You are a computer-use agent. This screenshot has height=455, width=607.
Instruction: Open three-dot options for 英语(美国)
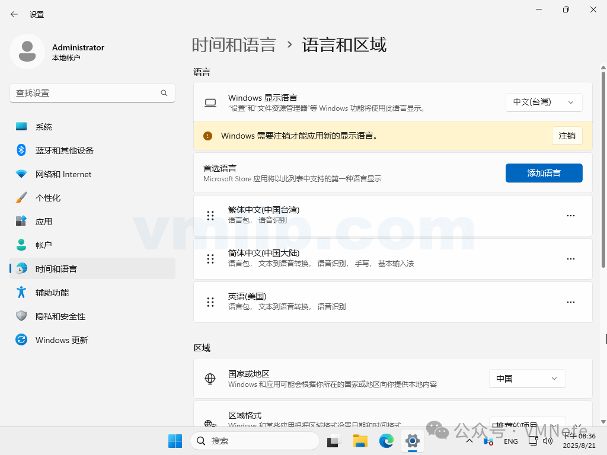[x=570, y=302]
